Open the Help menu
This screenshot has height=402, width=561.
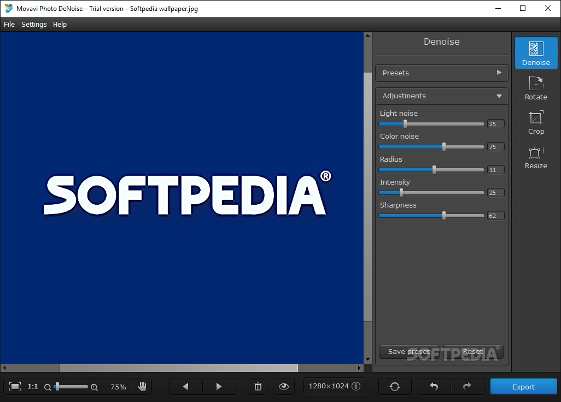coord(60,24)
